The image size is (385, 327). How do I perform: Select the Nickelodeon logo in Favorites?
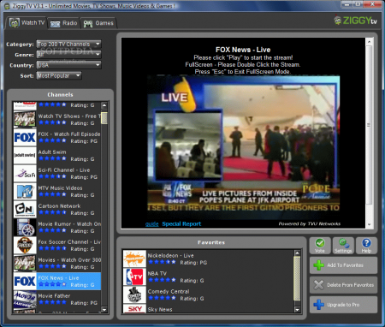tap(134, 259)
